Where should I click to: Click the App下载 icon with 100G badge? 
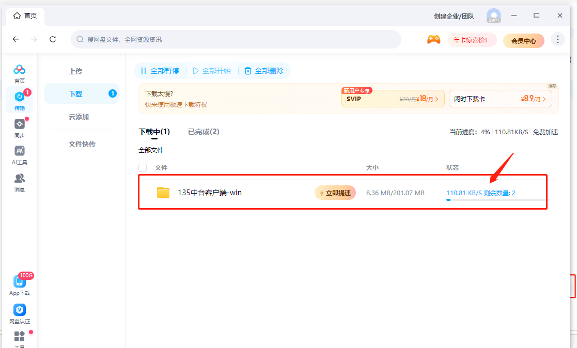pyautogui.click(x=20, y=285)
